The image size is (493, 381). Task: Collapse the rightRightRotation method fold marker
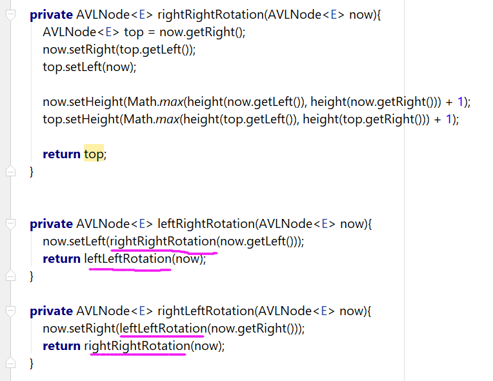[11, 14]
